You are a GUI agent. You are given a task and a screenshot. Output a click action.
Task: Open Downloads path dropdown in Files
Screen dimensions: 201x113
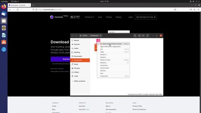point(100,35)
